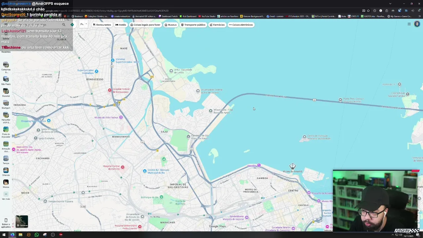The image size is (423, 238).
Task: Select Igreja Universal do Reino de Deus marker
Action: click(x=39, y=130)
